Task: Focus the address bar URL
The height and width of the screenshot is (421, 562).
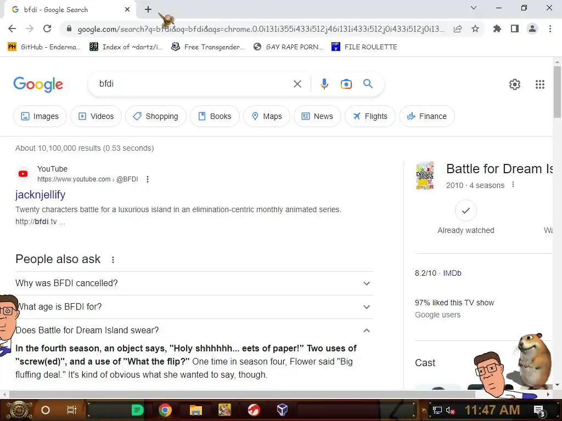Action: [261, 29]
